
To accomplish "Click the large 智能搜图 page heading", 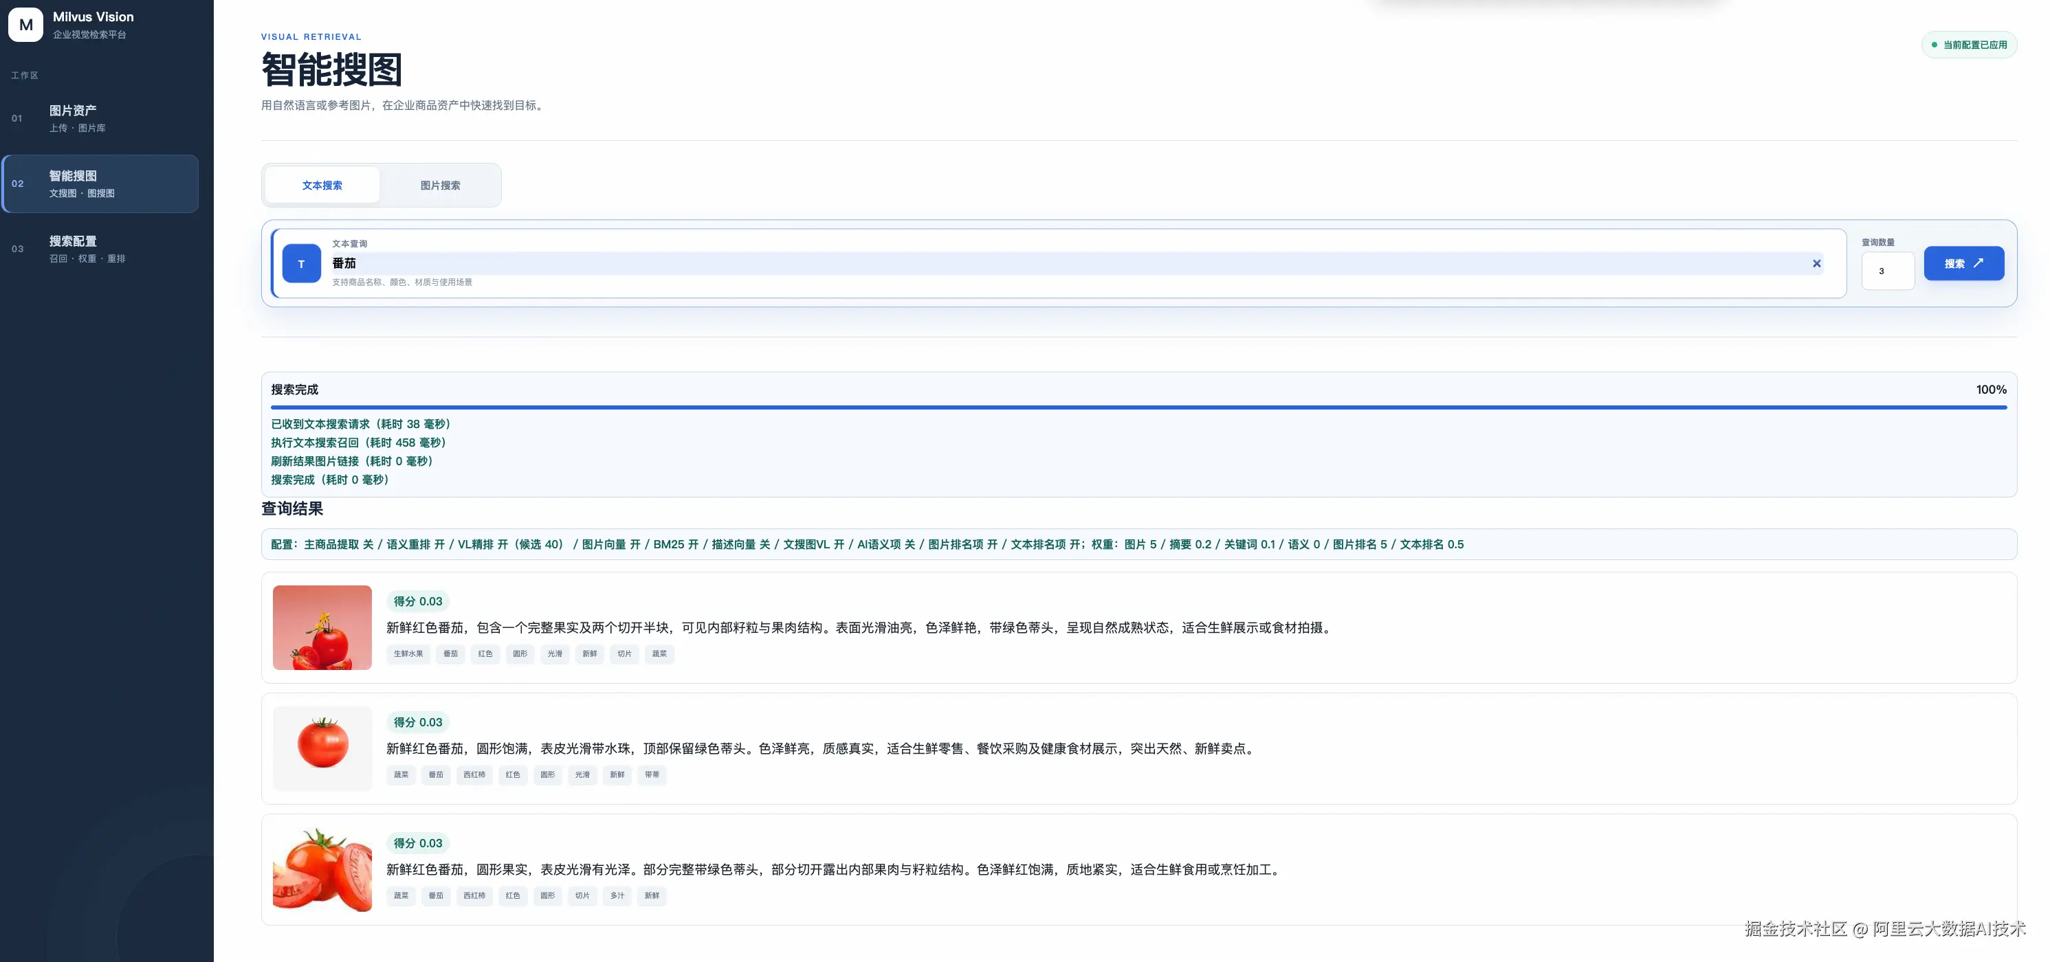I will pos(332,70).
